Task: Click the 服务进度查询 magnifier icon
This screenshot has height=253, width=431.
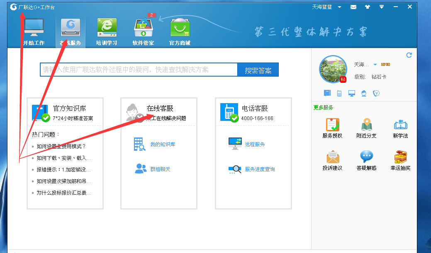Action: coord(235,169)
